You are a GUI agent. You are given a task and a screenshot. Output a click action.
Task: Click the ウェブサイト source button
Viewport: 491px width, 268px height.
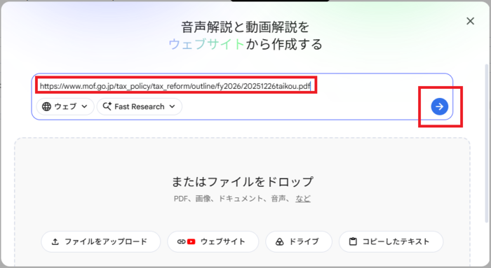pos(213,242)
